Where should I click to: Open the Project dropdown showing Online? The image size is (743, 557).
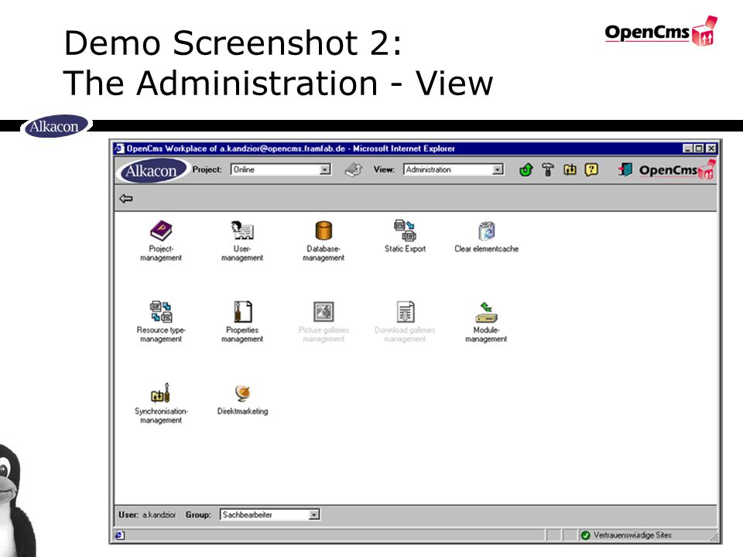pos(280,169)
